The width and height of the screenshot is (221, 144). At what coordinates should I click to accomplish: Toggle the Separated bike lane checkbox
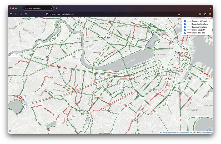185,24
